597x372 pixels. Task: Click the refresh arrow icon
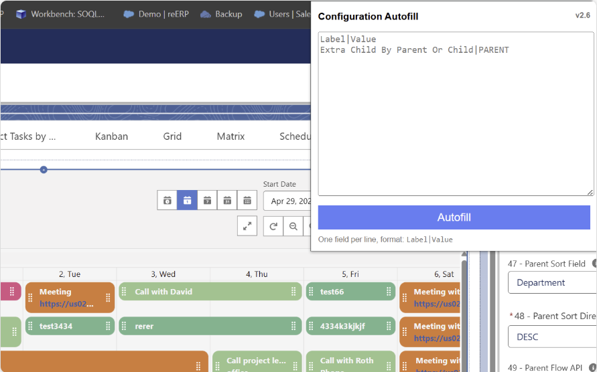click(273, 226)
